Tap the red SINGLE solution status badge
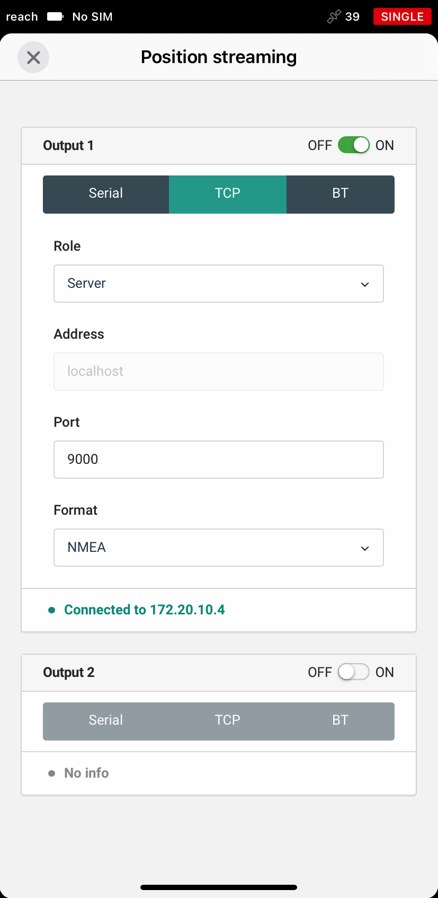The image size is (438, 898). pyautogui.click(x=403, y=16)
